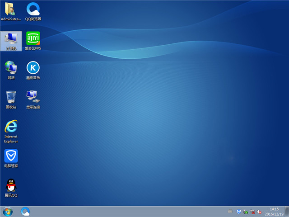Screen dimensions: 289x217
Task: Open the Windows Start menu
Action: pos(8,211)
